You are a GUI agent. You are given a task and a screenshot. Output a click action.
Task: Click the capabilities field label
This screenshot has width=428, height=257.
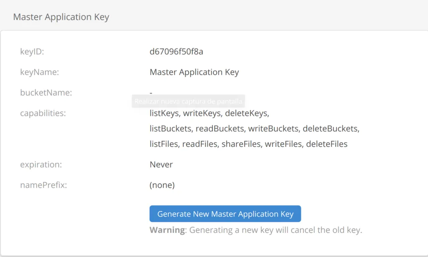coord(43,113)
